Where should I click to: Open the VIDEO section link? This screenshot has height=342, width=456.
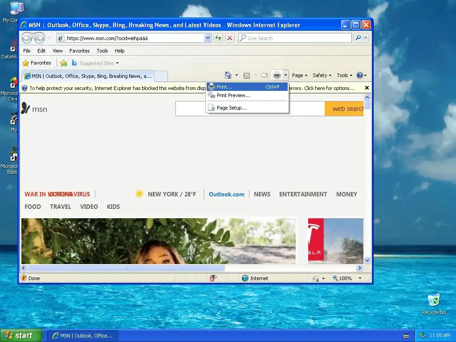[89, 207]
